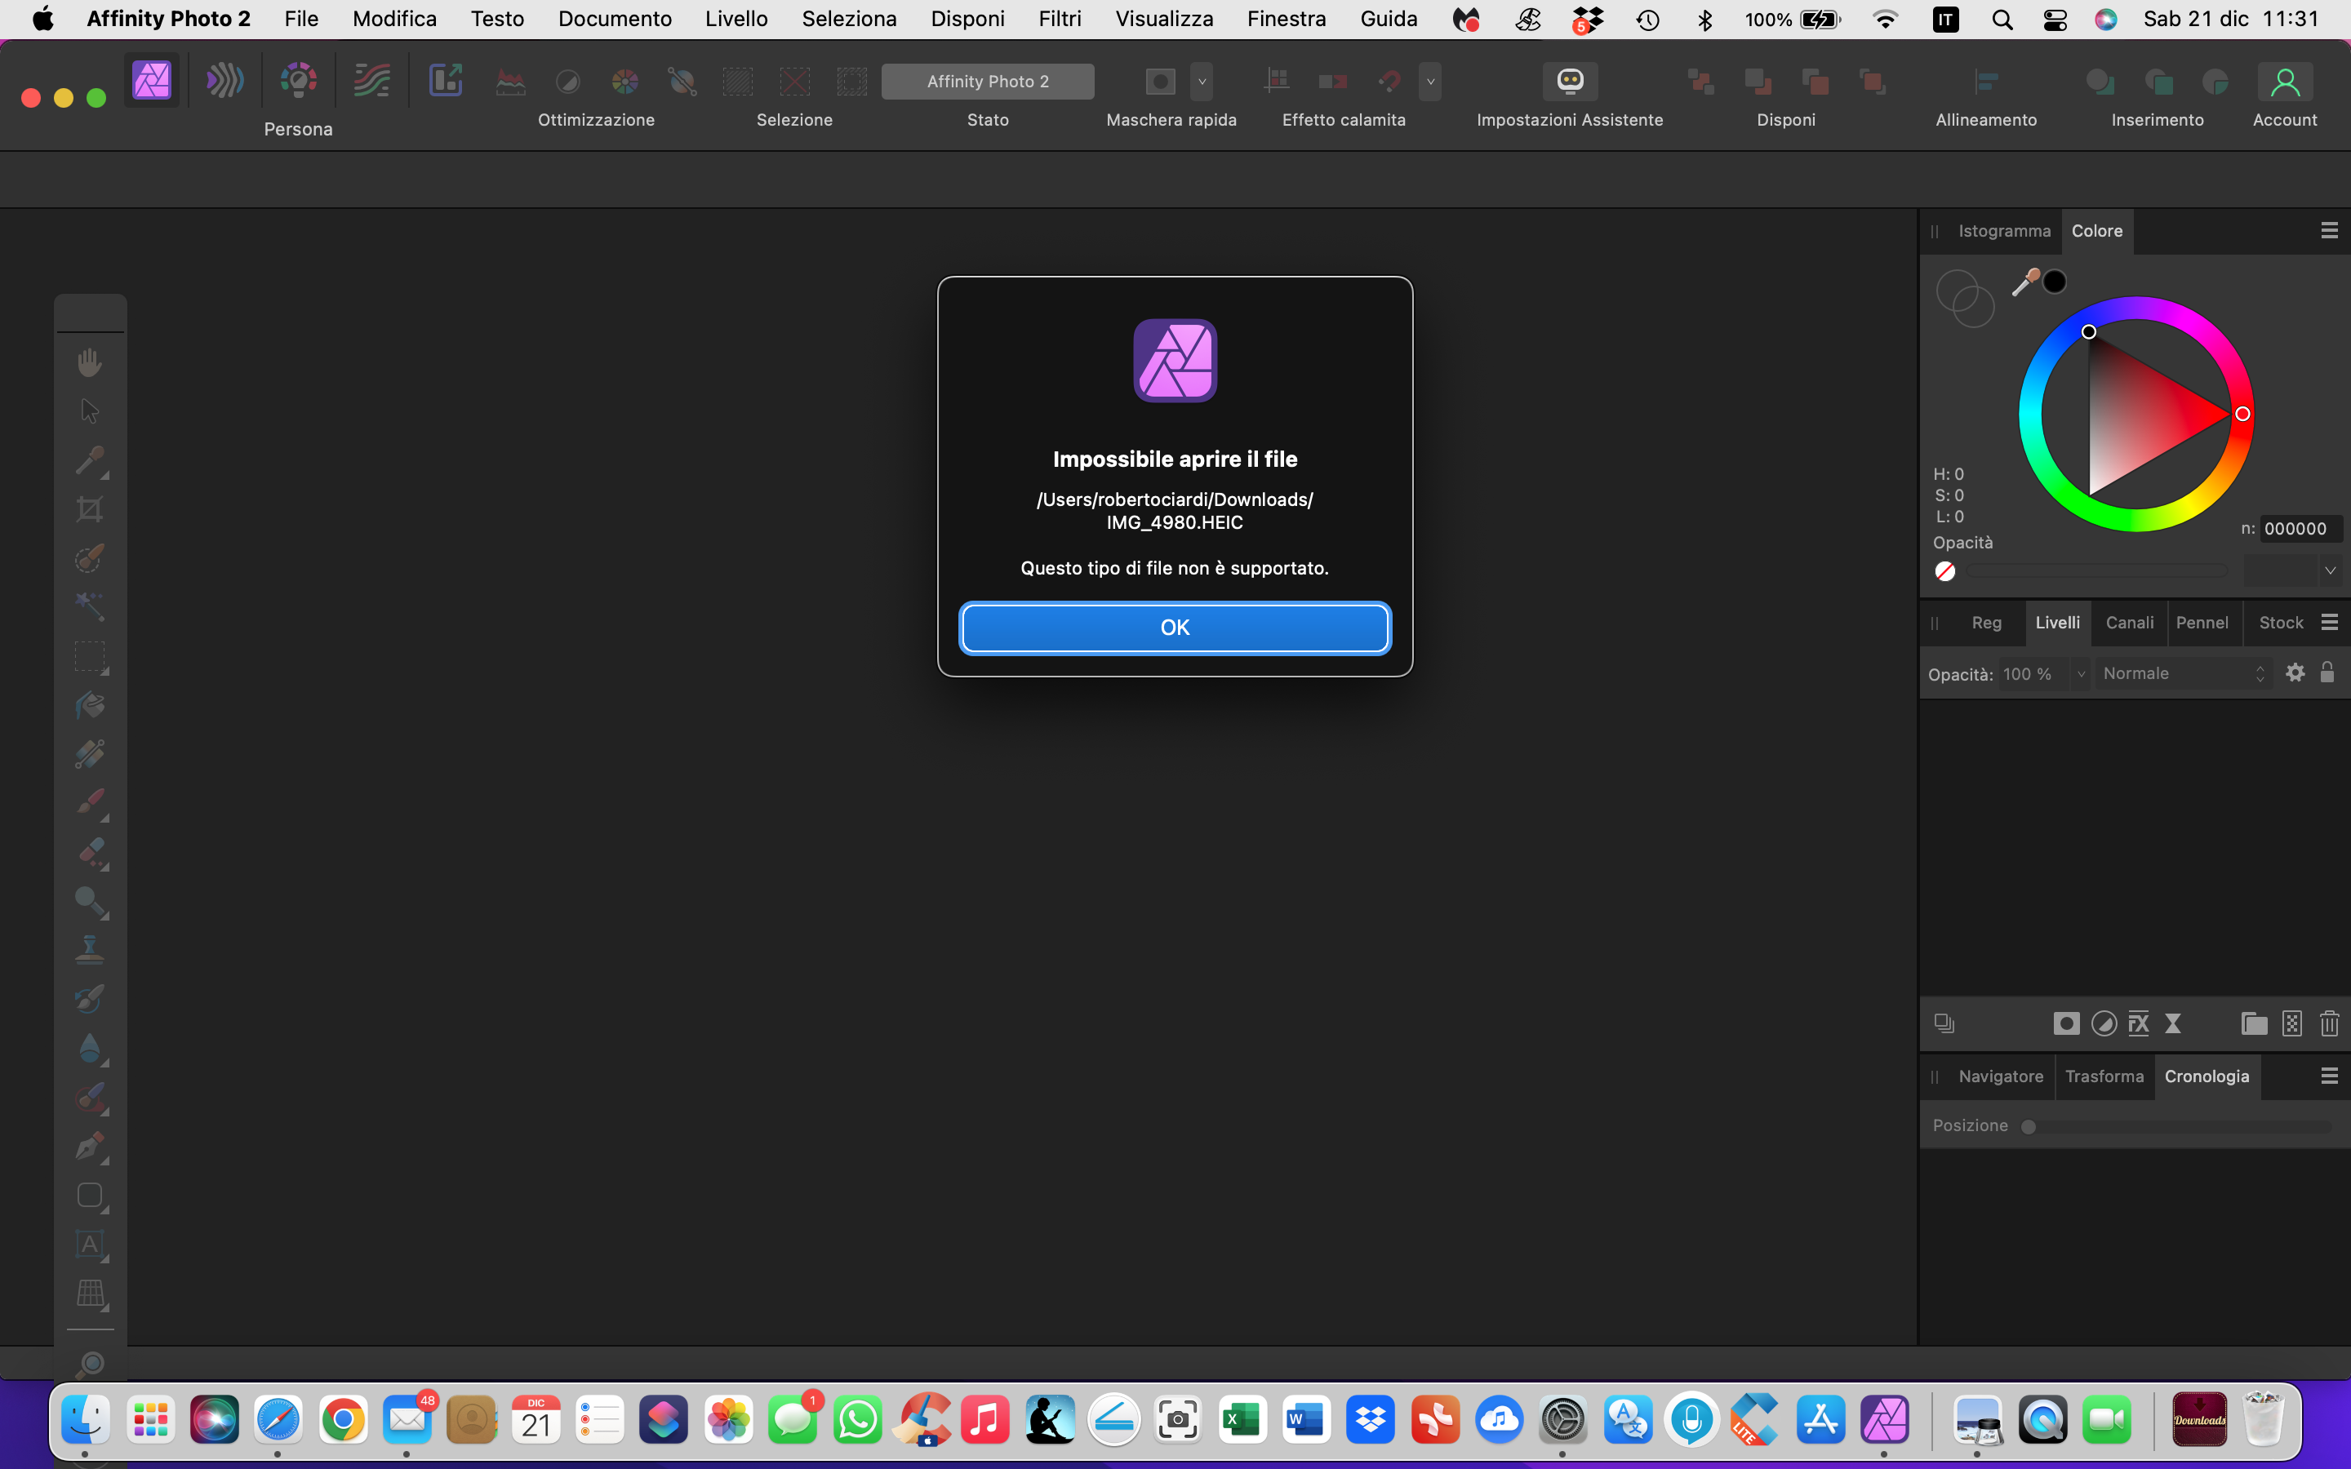The height and width of the screenshot is (1469, 2351).
Task: Click the hex color field 000000
Action: 2300,529
